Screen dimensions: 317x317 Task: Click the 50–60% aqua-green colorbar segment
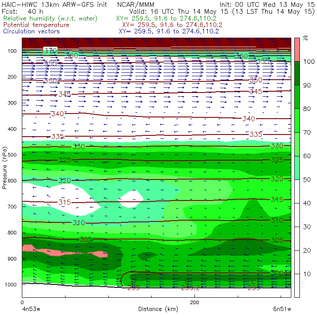(x=297, y=168)
